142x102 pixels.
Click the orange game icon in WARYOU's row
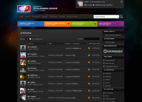89,76
